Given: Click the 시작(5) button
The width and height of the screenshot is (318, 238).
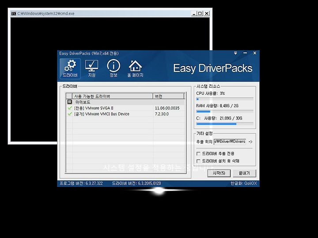Looking at the screenshot, I should point(219,173).
